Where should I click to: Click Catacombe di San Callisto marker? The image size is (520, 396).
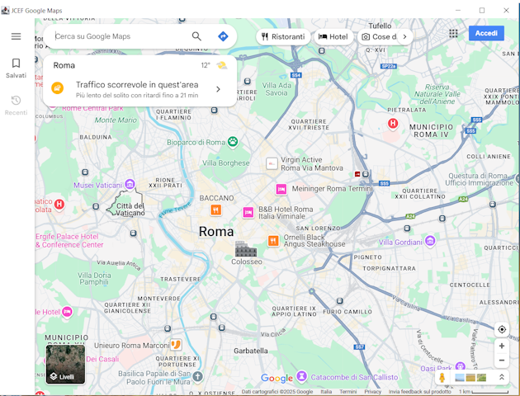click(301, 375)
